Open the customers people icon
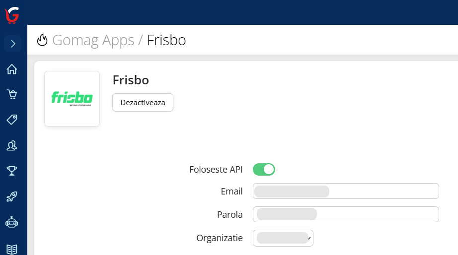This screenshot has width=458, height=255. pos(12,145)
